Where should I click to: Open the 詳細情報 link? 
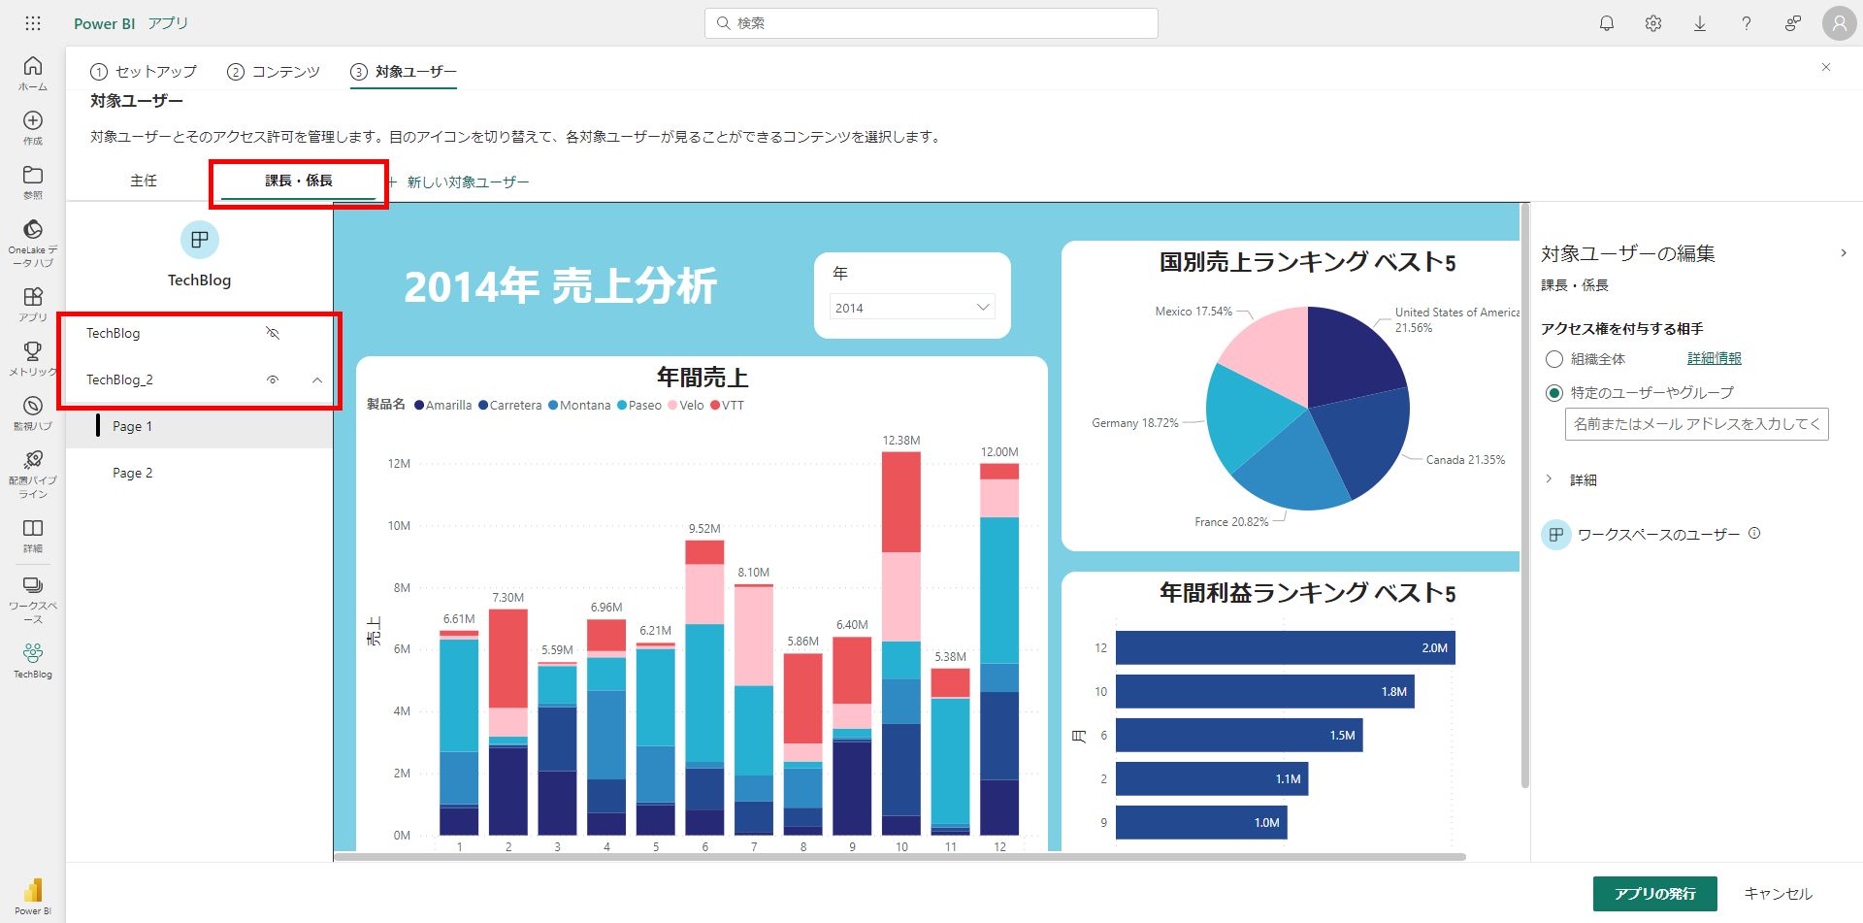(x=1715, y=359)
